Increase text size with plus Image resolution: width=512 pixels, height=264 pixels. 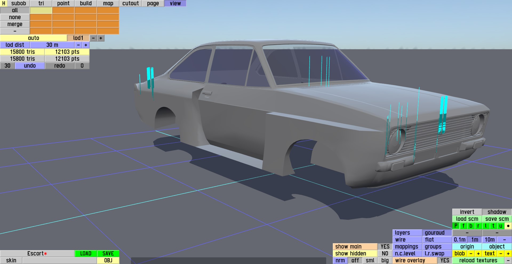508,254
